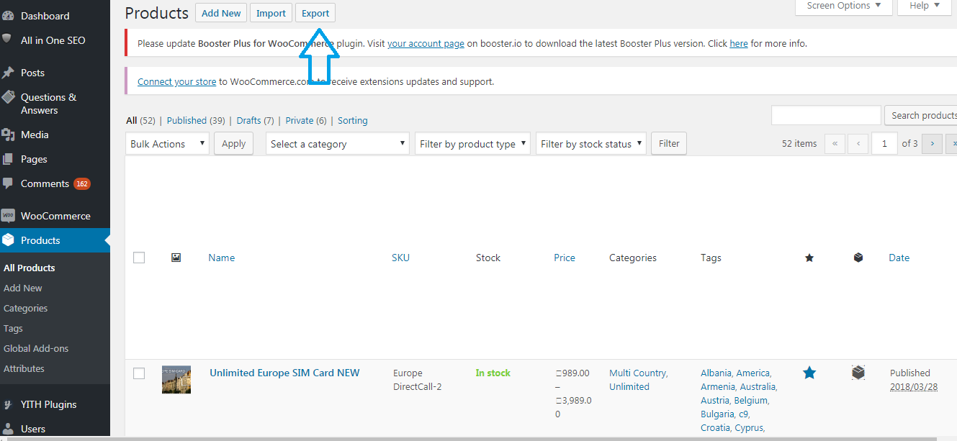Image resolution: width=957 pixels, height=441 pixels.
Task: Open the Sorting view link
Action: (353, 120)
